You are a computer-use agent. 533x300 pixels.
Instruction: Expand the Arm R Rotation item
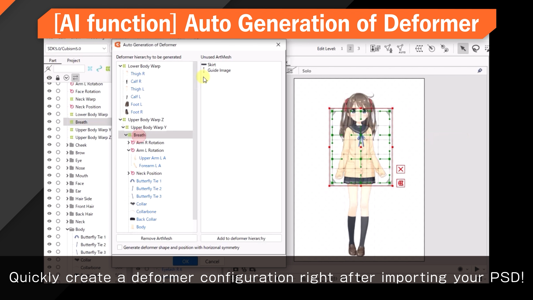pos(128,142)
